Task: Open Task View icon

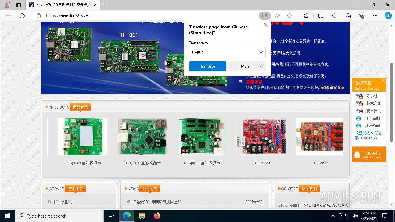Action: (x=111, y=216)
